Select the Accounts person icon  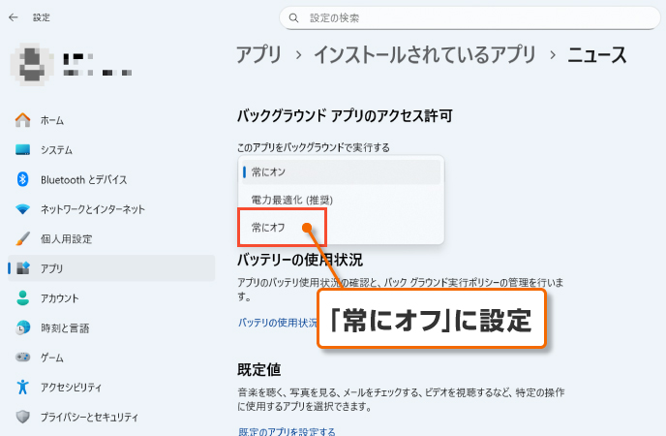[23, 298]
